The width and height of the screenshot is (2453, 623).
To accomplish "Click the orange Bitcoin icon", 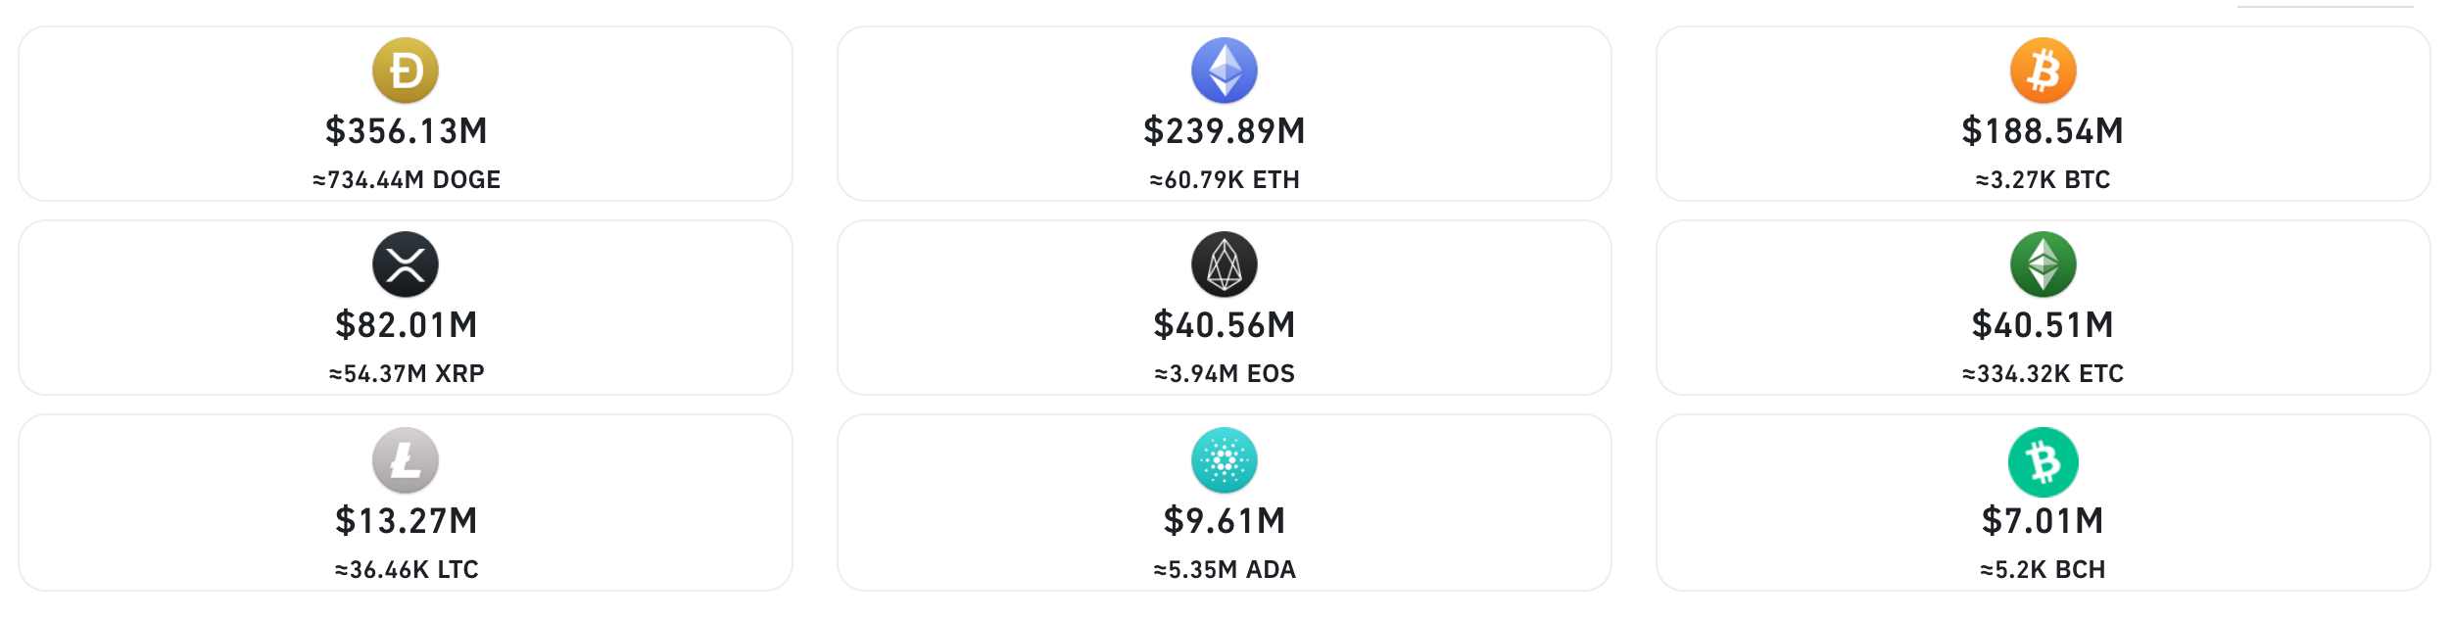I will click(x=2044, y=71).
